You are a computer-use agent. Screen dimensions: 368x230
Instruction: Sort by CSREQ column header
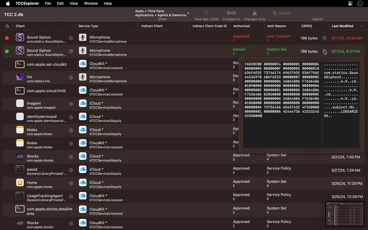[x=306, y=26]
